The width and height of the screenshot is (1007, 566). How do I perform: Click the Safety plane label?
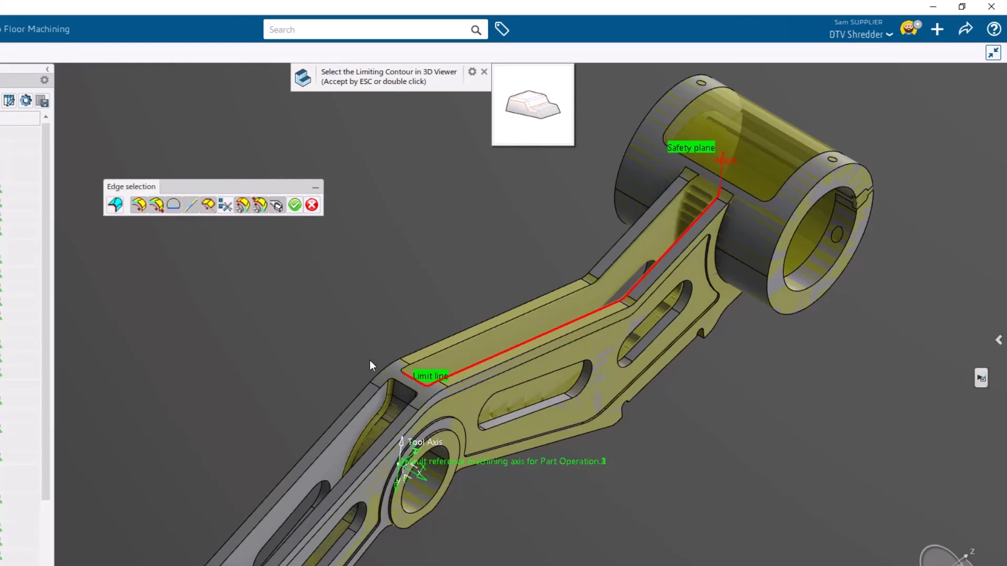coord(691,148)
